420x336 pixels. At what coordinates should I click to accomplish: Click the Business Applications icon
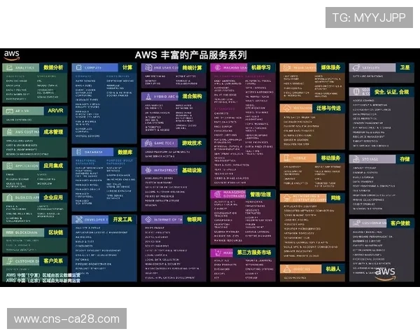coord(9,197)
